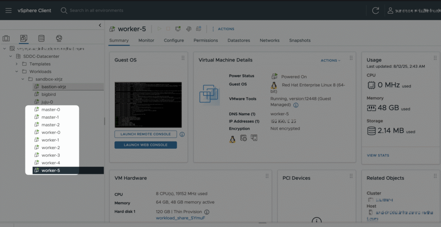The width and height of the screenshot is (441, 227).
Task: Select VM bigbird
Action: pyautogui.click(x=48, y=95)
